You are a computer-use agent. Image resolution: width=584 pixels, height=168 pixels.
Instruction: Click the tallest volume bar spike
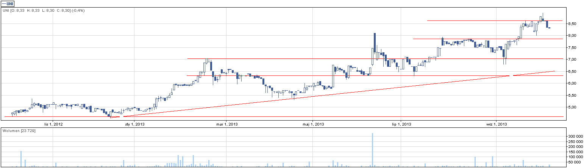coord(373,150)
